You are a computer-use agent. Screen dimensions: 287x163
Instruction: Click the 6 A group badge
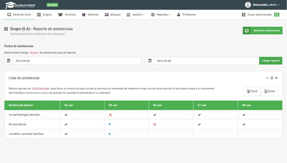pyautogui.click(x=277, y=15)
